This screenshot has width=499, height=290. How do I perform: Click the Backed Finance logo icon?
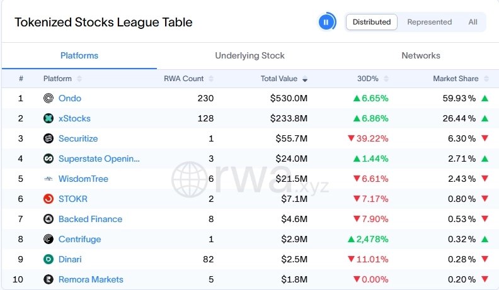pyautogui.click(x=49, y=219)
